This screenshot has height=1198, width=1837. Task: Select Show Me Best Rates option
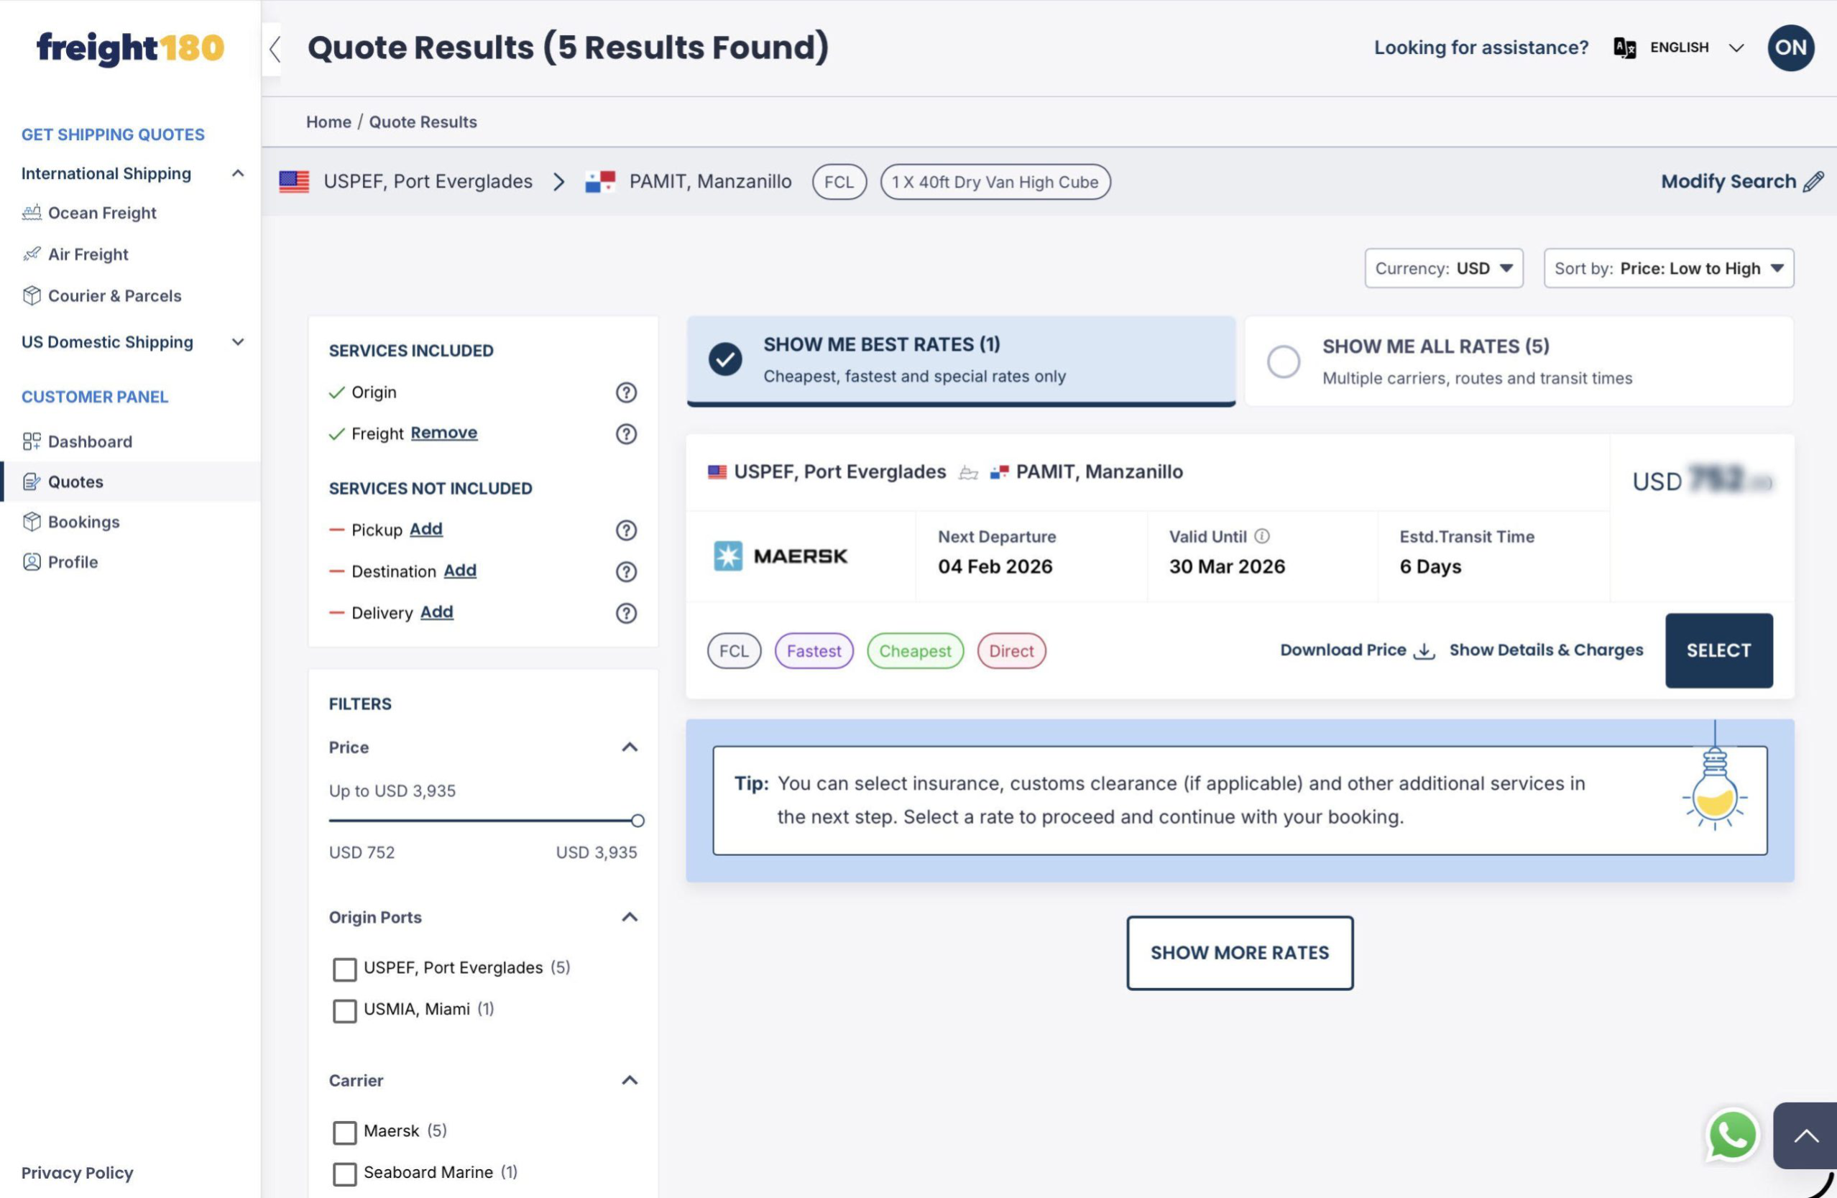(961, 361)
